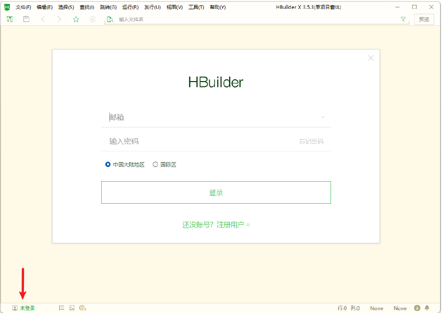
Task: Open the 跳转(G) menu
Action: point(108,7)
